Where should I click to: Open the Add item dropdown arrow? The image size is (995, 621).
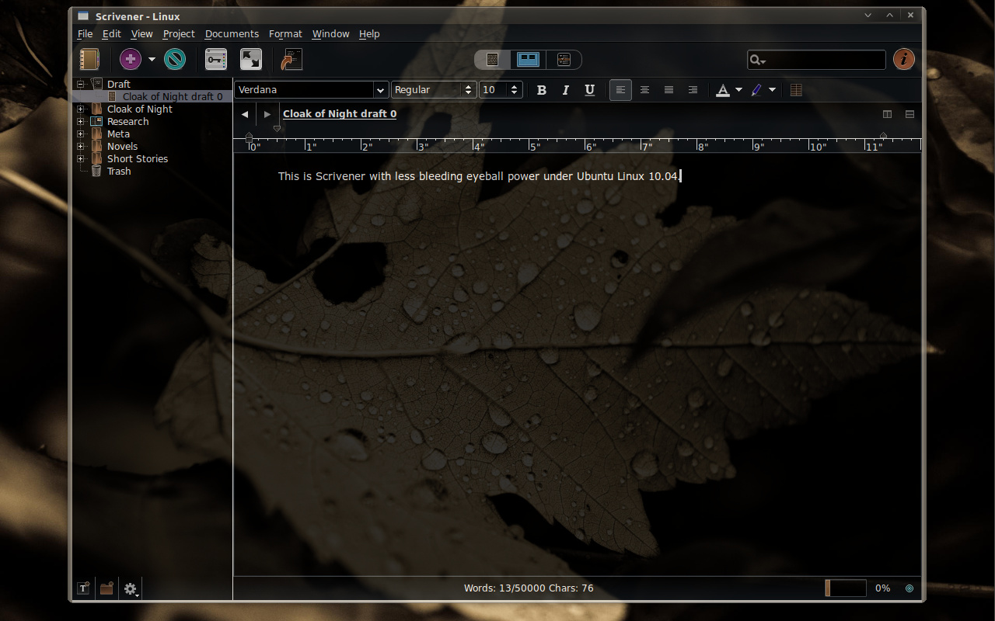coord(152,59)
